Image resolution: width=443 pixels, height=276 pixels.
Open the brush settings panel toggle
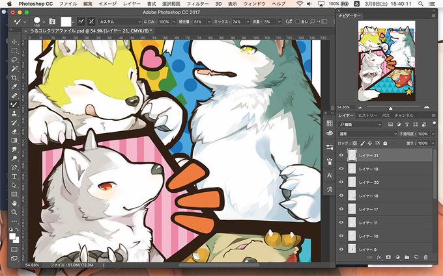52,21
